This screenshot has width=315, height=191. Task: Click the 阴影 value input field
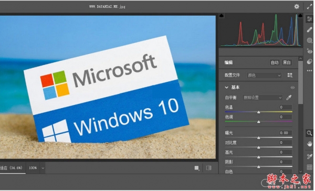[285, 162]
